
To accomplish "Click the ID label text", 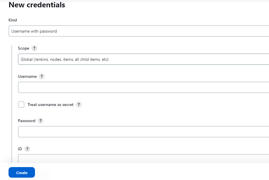I will pyautogui.click(x=20, y=149).
